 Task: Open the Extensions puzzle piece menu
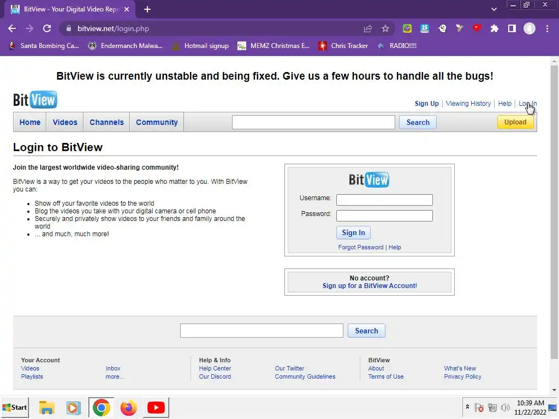tap(495, 28)
